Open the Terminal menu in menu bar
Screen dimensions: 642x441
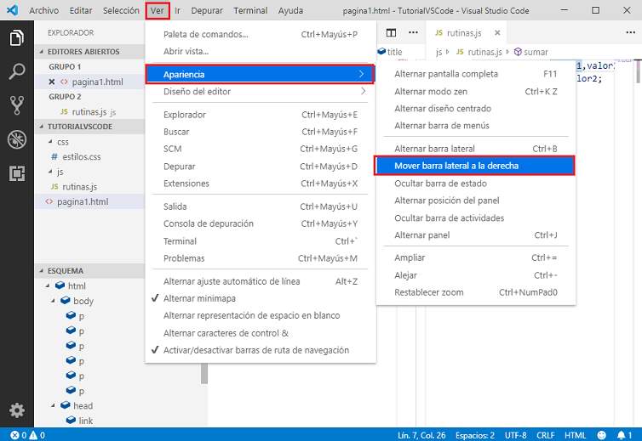pos(250,10)
